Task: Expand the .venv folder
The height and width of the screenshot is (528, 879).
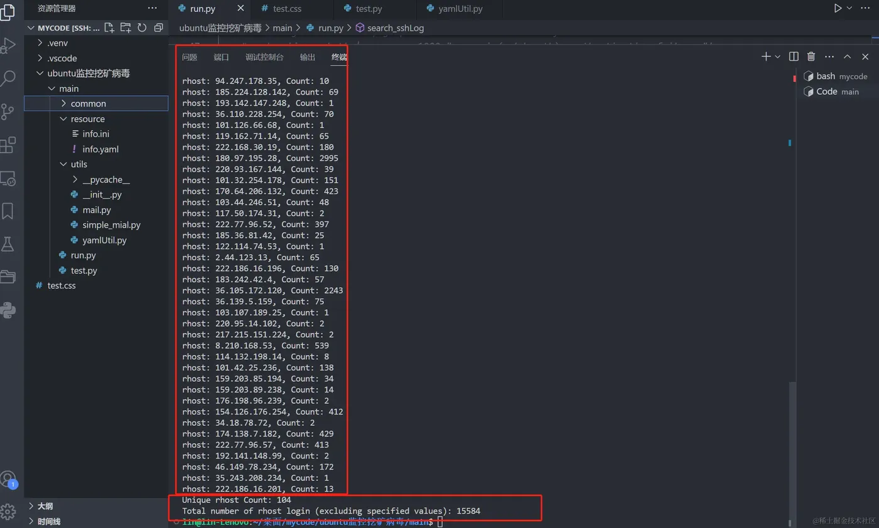Action: (96, 43)
